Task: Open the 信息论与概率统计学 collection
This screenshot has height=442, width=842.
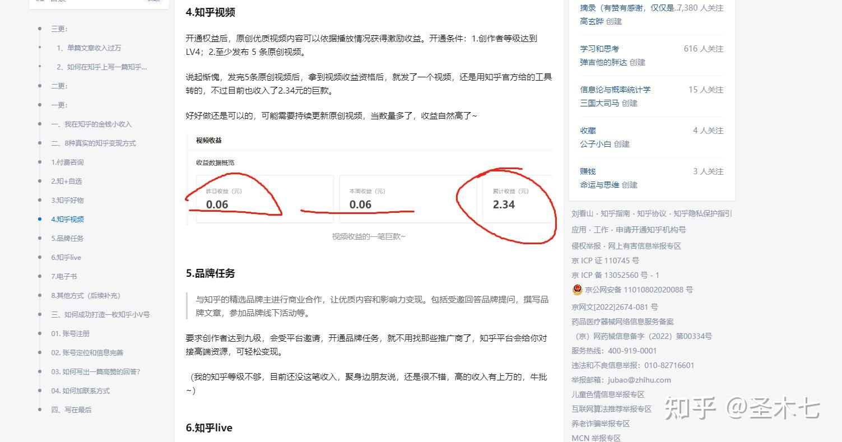Action: click(x=615, y=90)
